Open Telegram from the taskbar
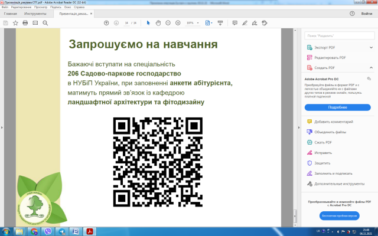The height and width of the screenshot is (236, 378). point(63,230)
